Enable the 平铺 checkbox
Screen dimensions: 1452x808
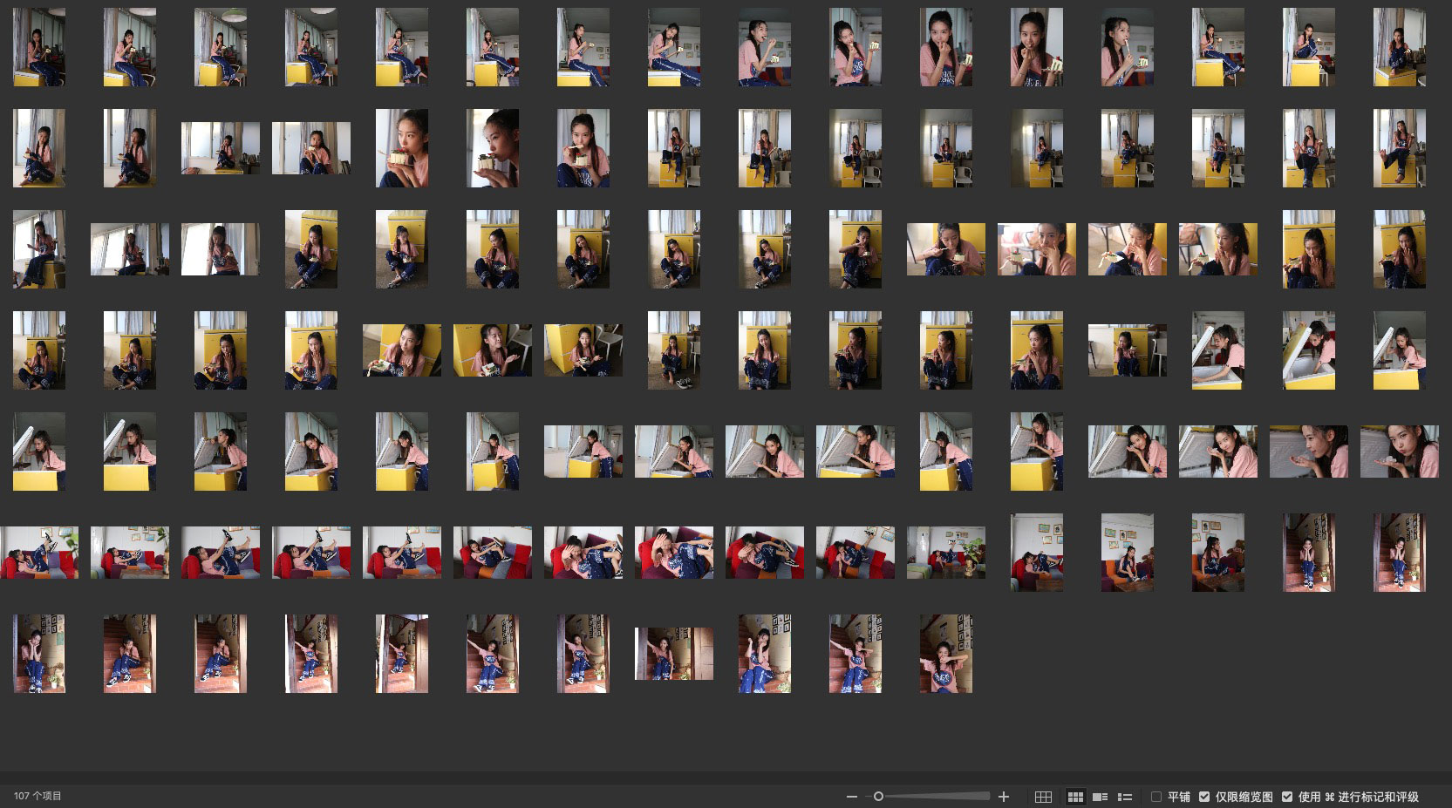pyautogui.click(x=1156, y=797)
